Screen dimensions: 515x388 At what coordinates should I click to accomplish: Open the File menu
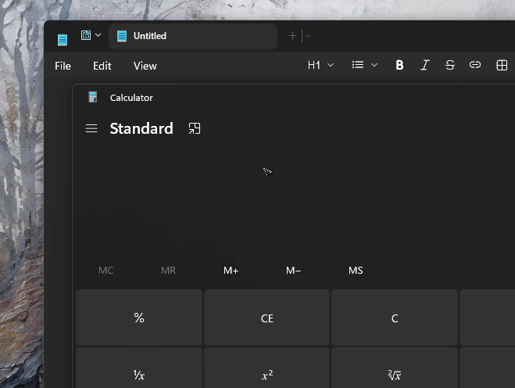63,66
